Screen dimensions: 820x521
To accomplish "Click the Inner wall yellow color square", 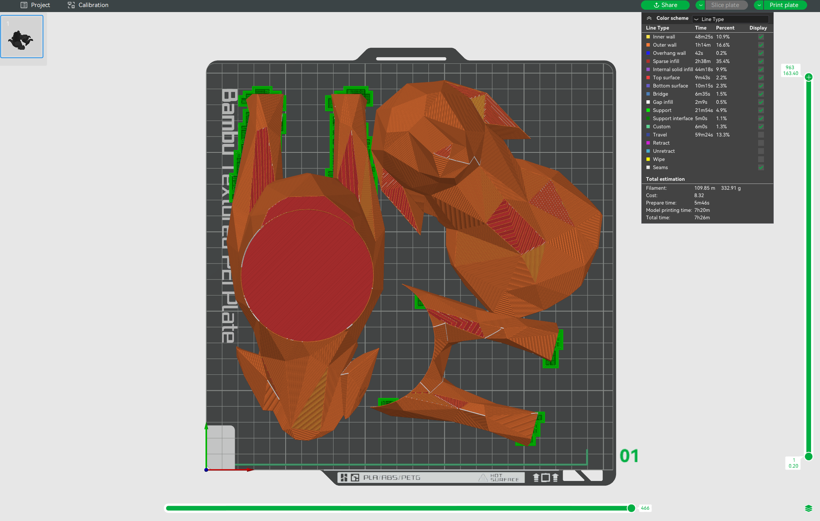I will 648,37.
